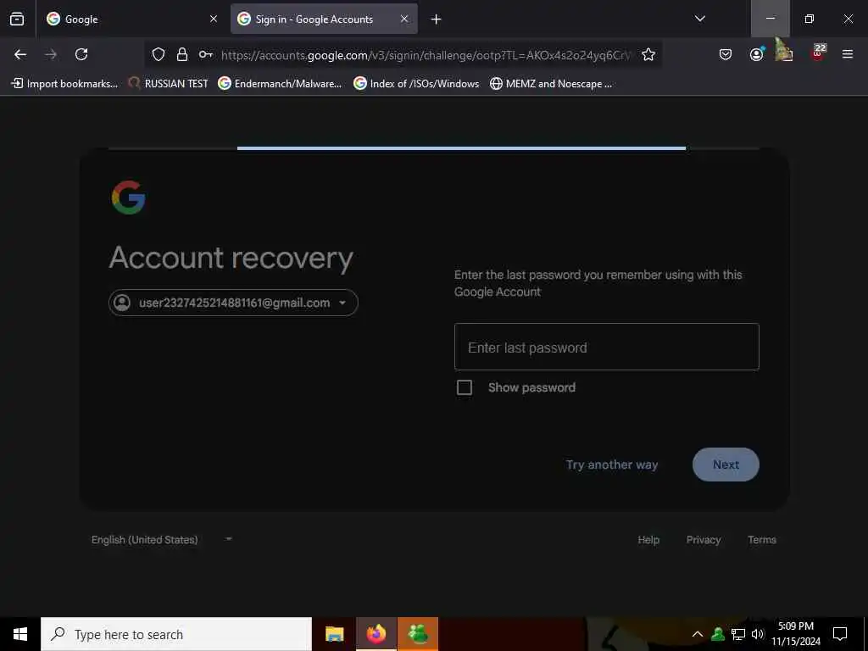
Task: Open the green user tray icon
Action: (718, 634)
